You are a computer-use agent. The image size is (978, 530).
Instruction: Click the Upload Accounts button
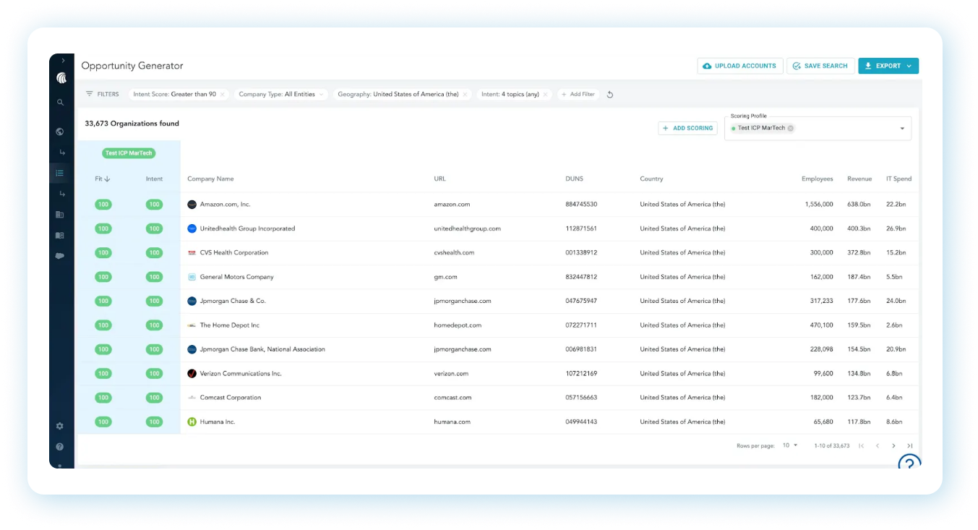(740, 66)
